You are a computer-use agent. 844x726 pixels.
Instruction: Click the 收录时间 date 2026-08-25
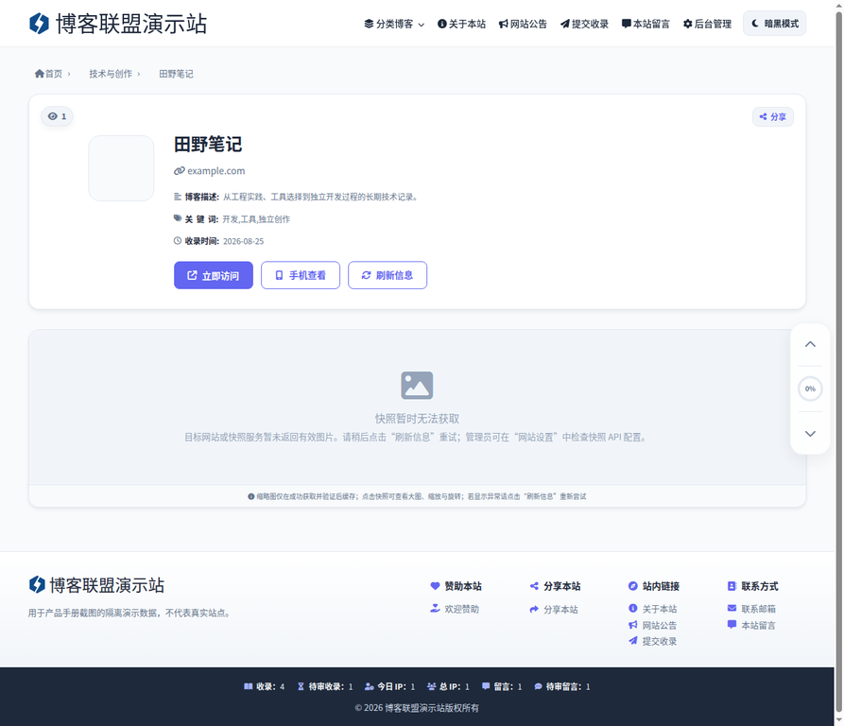point(243,241)
